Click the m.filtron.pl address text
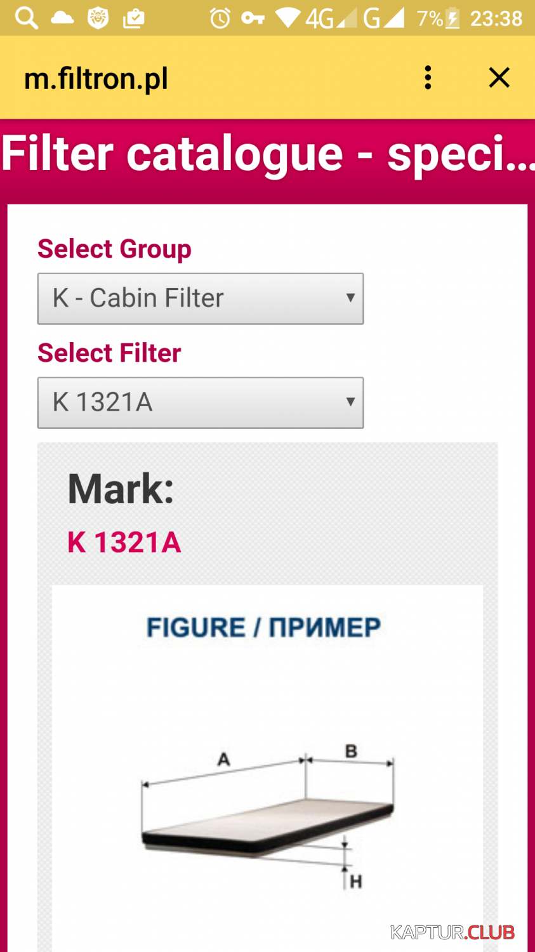 click(96, 79)
